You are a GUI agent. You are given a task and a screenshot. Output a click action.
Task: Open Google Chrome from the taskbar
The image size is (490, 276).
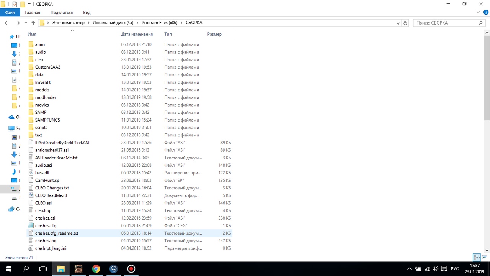point(96,269)
